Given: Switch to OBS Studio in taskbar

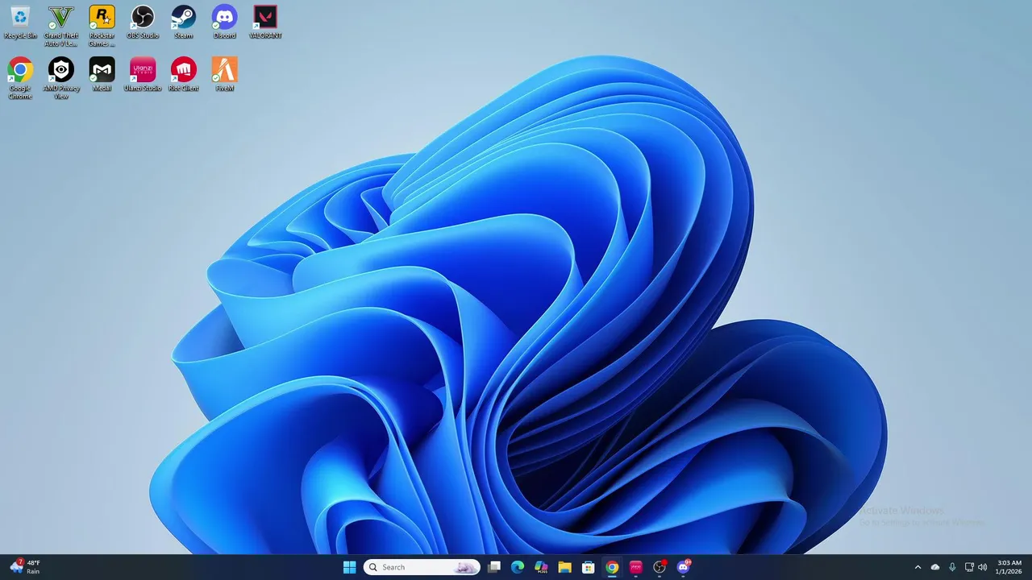Looking at the screenshot, I should [660, 567].
